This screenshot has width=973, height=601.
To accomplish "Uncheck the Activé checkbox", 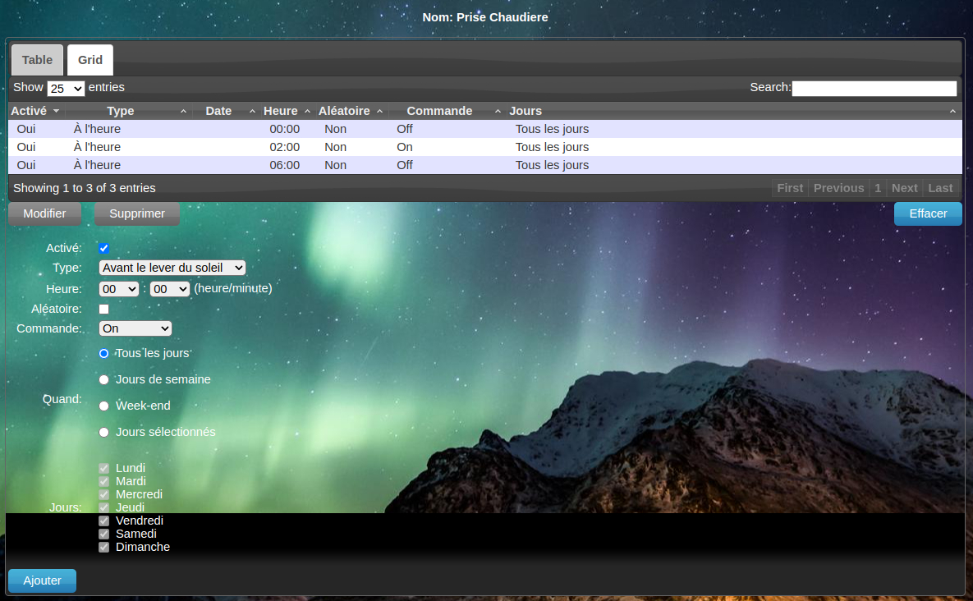I will tap(104, 248).
